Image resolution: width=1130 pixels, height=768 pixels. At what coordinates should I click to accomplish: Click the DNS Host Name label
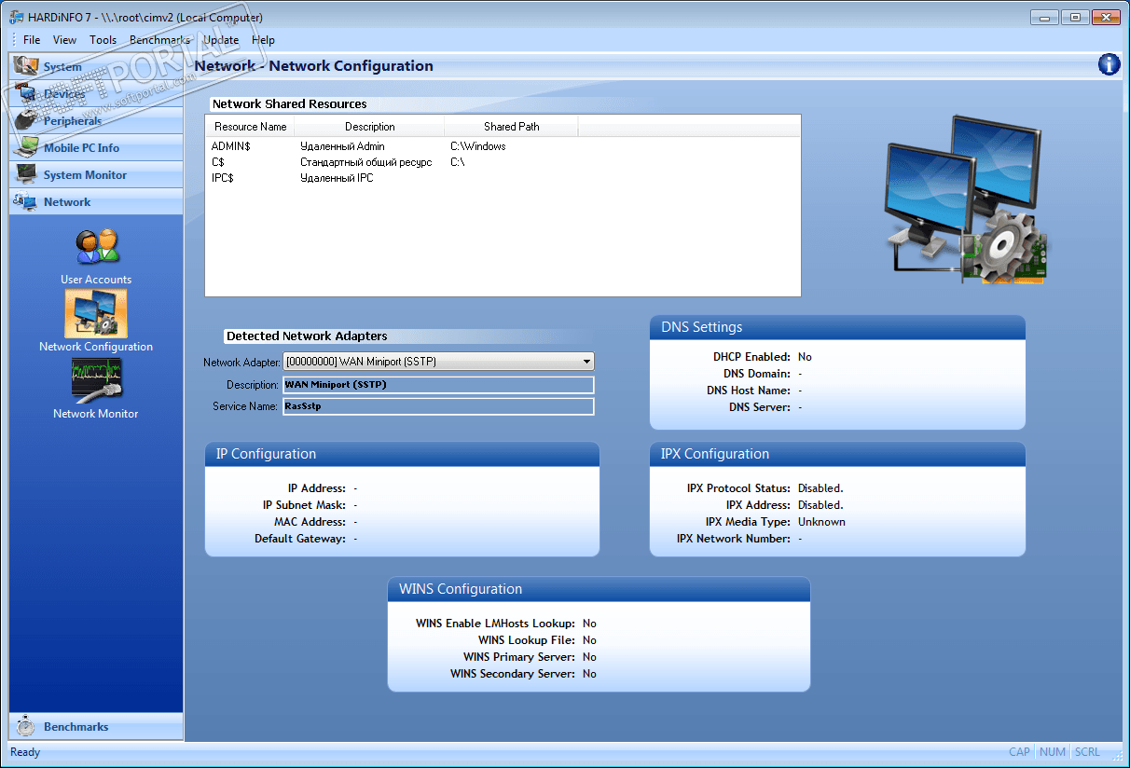pos(749,391)
